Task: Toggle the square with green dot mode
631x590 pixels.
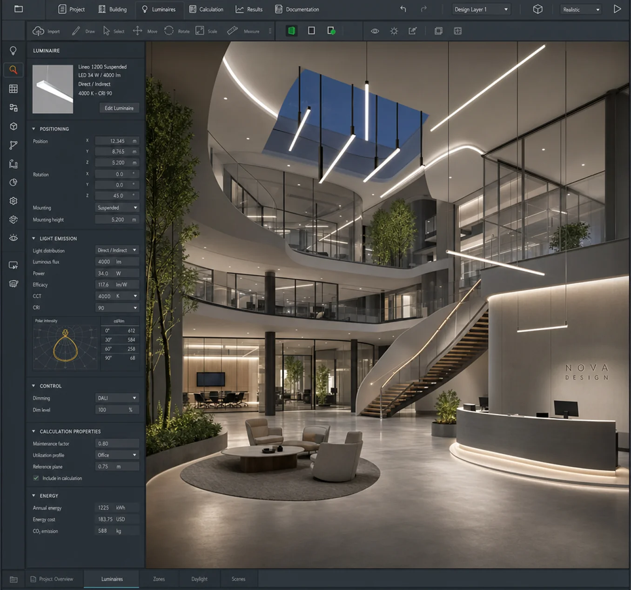Action: [331, 31]
